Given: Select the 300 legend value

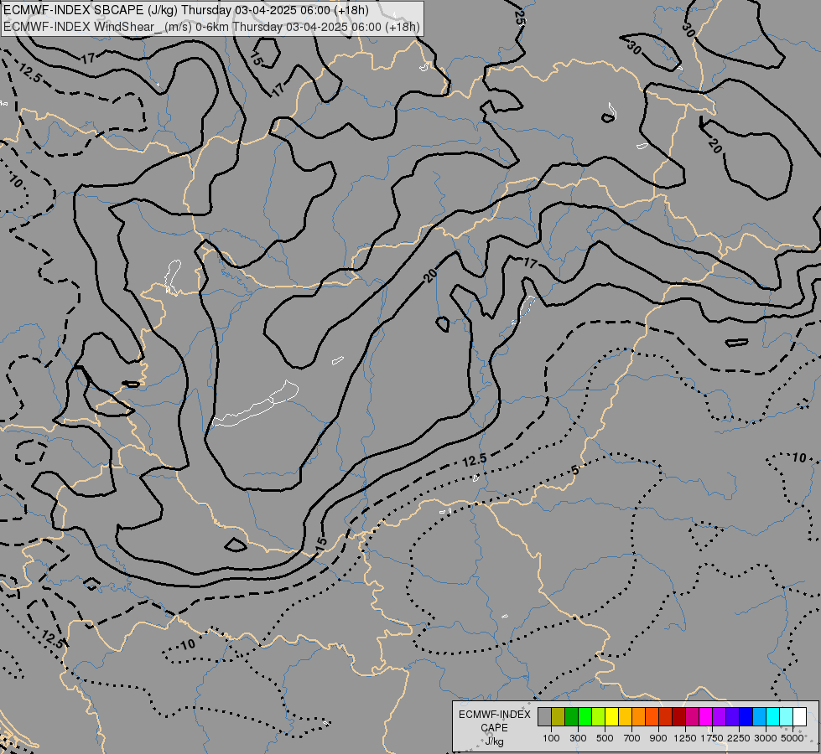Looking at the screenshot, I should [x=578, y=738].
